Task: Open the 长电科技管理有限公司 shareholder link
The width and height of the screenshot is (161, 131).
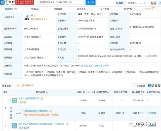Action: (29, 98)
